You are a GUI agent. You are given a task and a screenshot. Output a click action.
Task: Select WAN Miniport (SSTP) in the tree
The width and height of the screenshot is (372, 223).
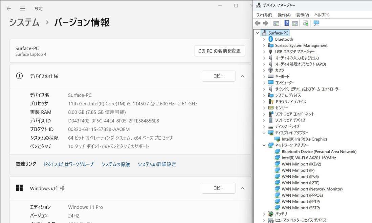pyautogui.click(x=301, y=207)
